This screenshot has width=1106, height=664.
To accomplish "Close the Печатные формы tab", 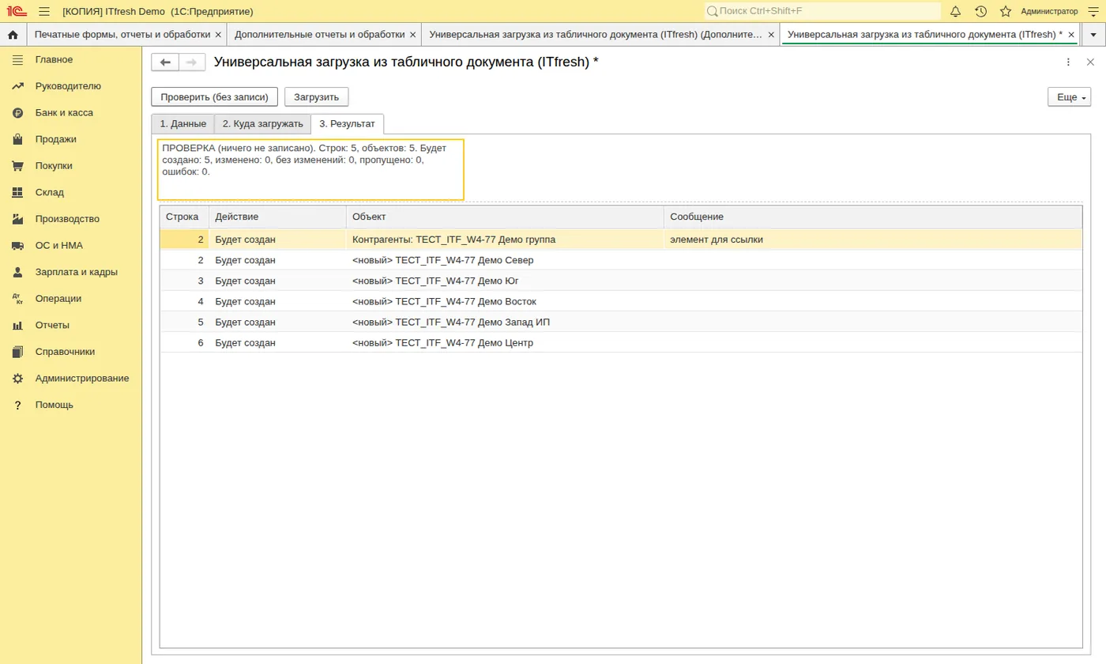I will [218, 35].
